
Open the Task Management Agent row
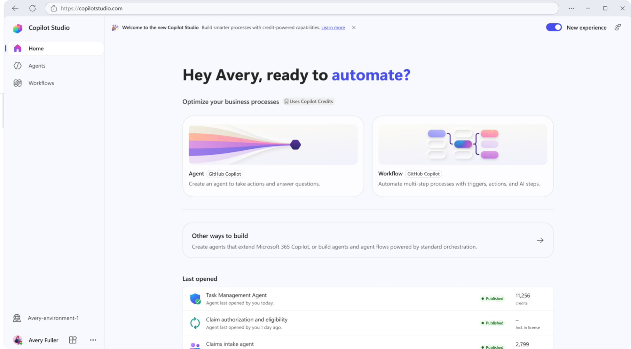pyautogui.click(x=368, y=299)
